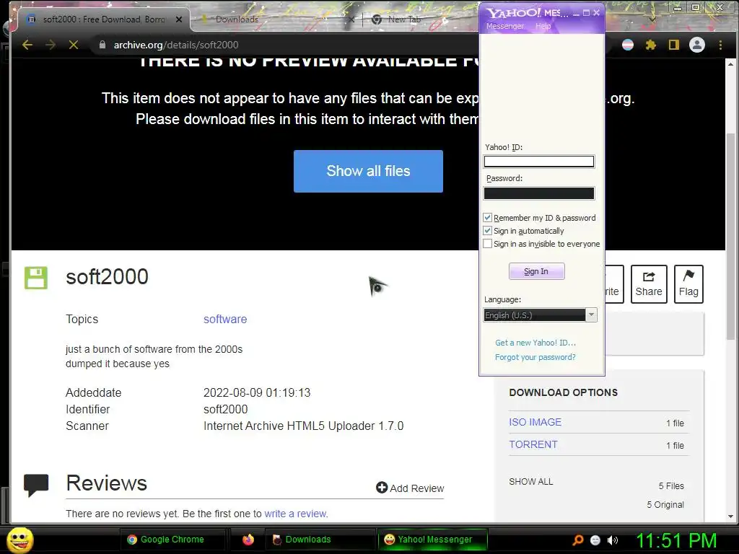739x554 pixels.
Task: Go back using Chrome's back arrow
Action: pos(27,45)
